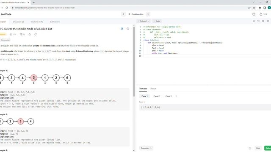This screenshot has width=271, height=152.
Task: Share the problem via share icon
Action: [36, 34]
